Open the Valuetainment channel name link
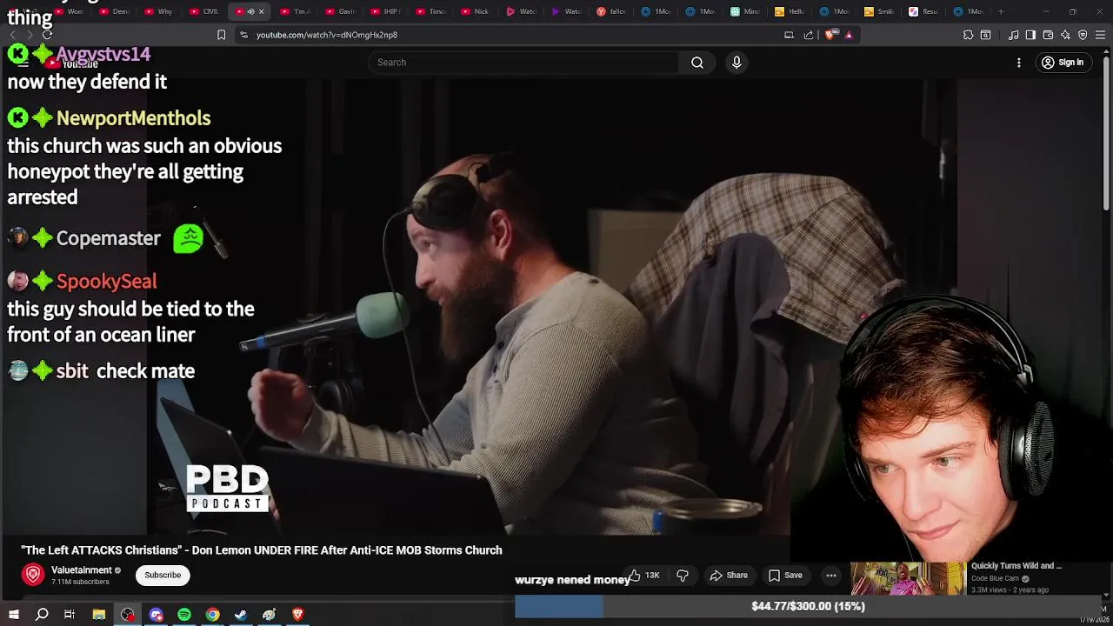The image size is (1113, 626). (x=82, y=570)
